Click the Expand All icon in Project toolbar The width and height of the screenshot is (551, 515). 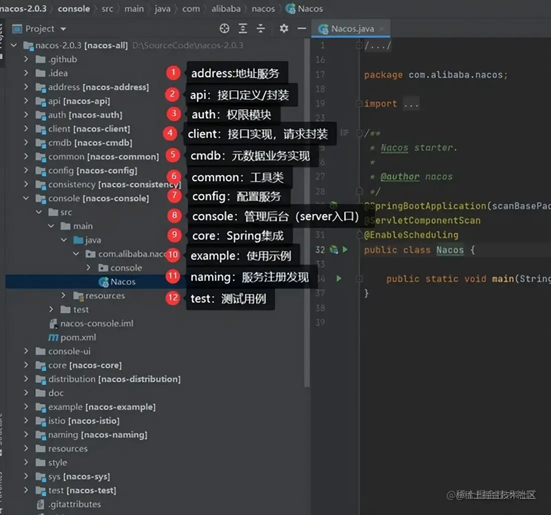point(242,29)
